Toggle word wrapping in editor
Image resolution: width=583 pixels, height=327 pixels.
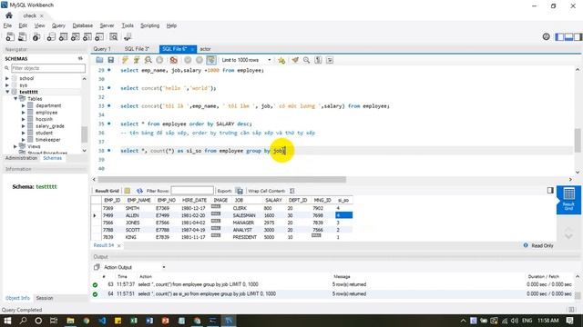(x=330, y=60)
